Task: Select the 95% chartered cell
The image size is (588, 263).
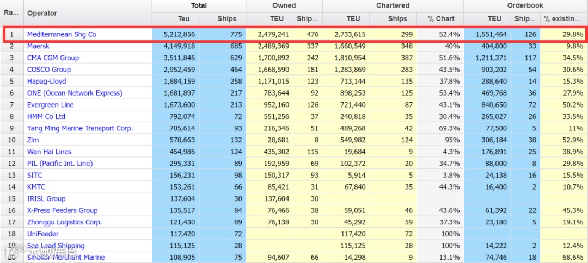Action: coord(452,140)
